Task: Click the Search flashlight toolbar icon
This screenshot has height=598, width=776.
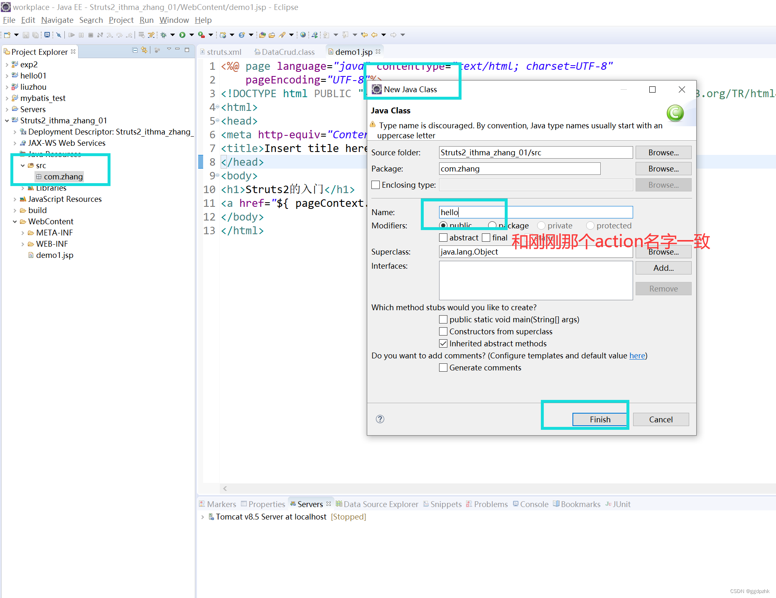Action: click(282, 35)
